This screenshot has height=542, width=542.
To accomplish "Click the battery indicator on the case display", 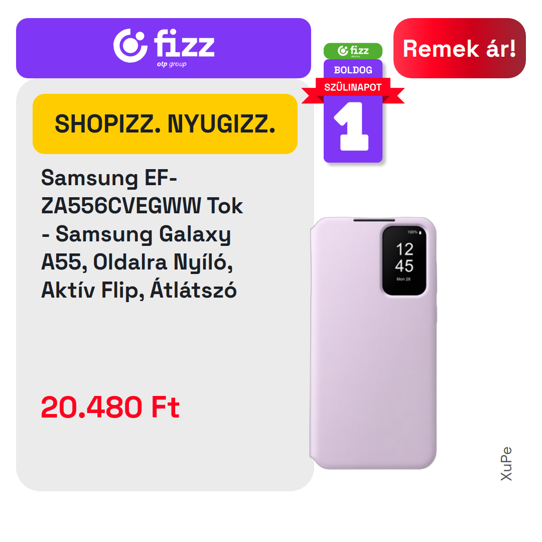I will click(415, 232).
